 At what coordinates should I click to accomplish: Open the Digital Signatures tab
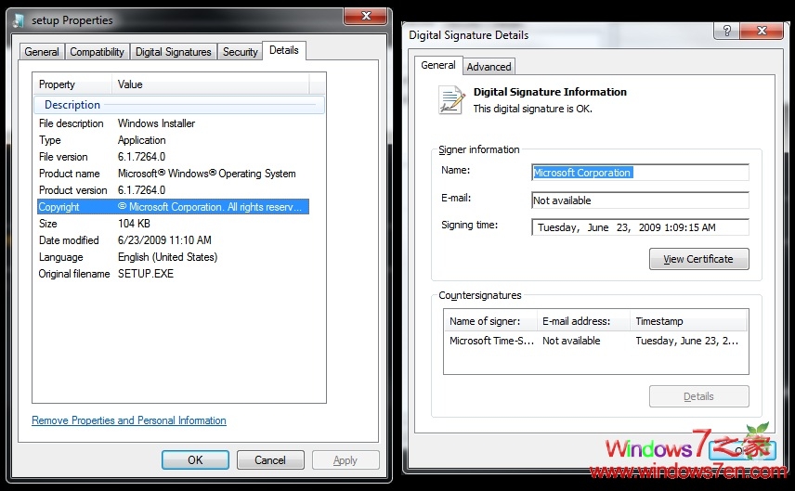[x=174, y=52]
